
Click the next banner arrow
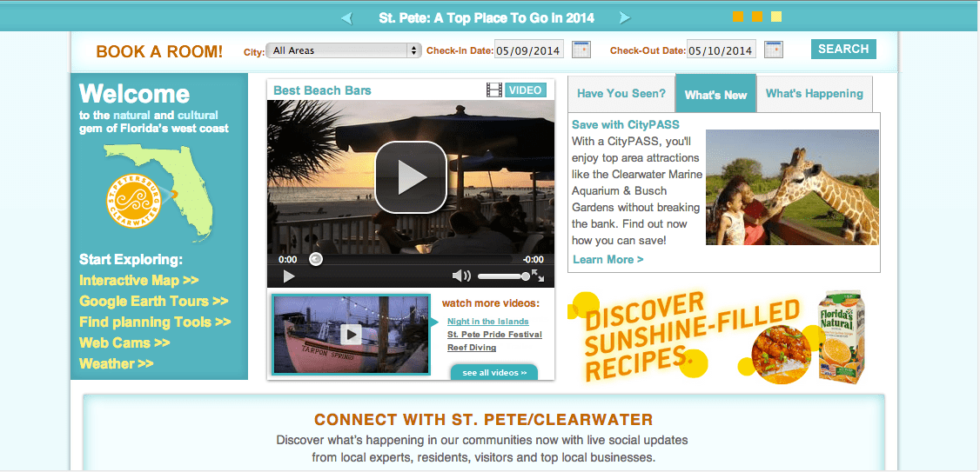click(624, 18)
